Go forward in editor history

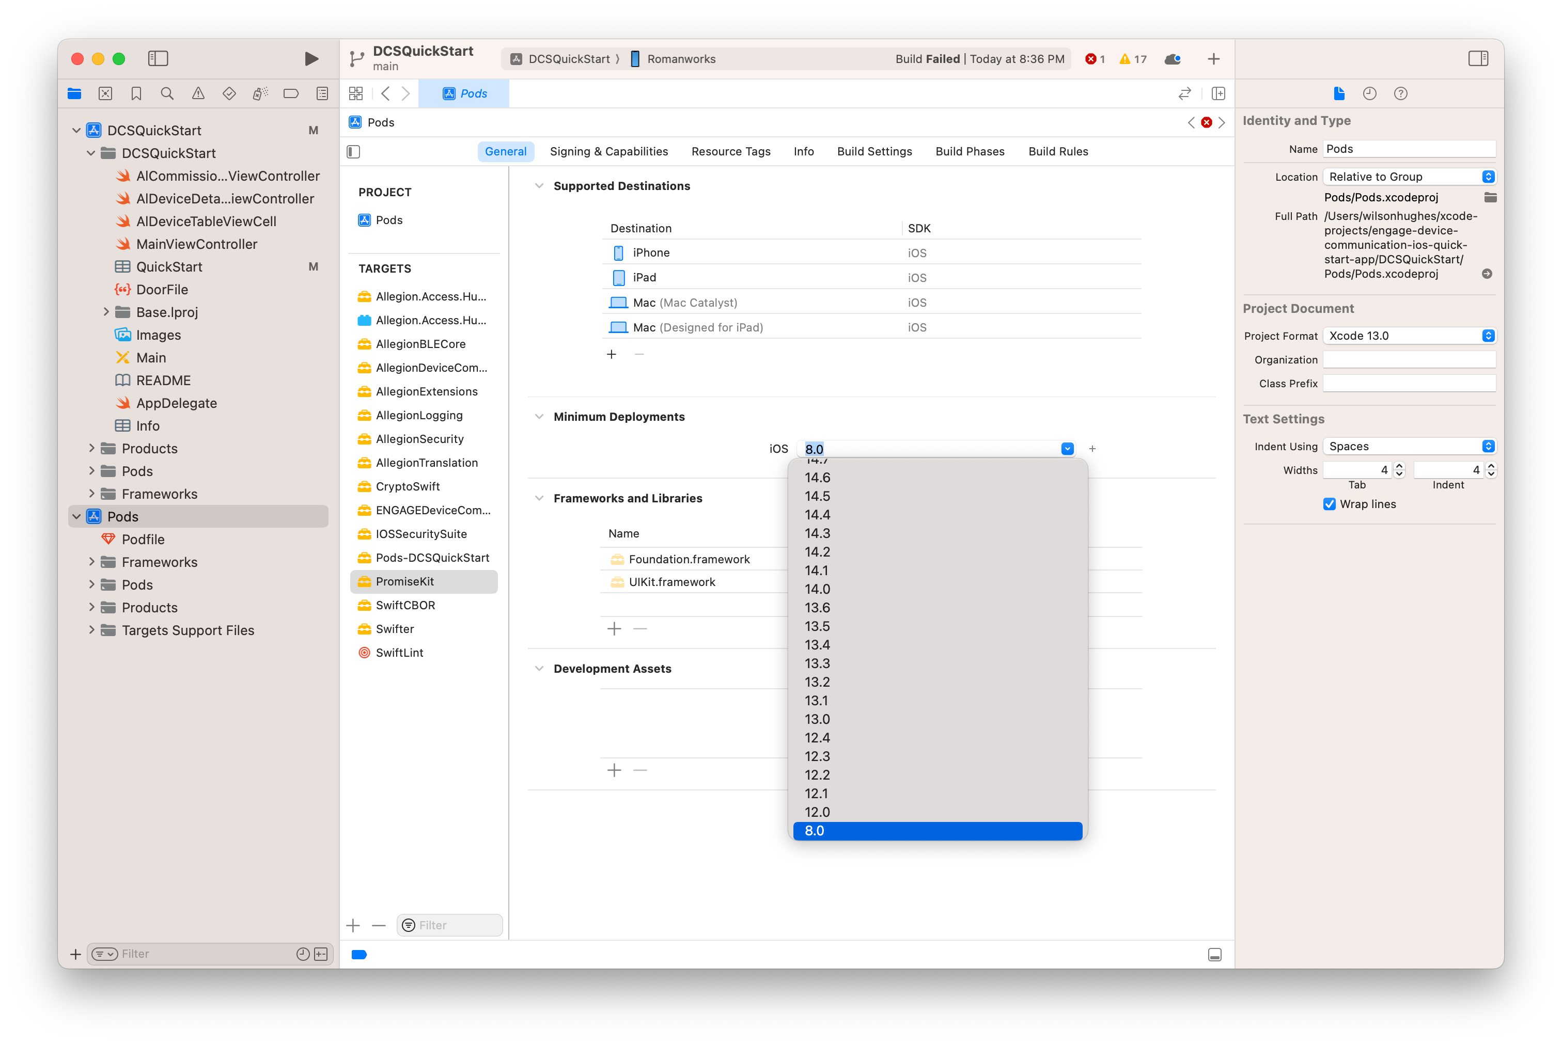(x=405, y=93)
